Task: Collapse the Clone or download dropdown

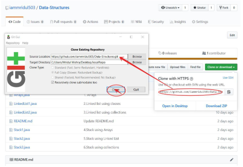Action: 221,67
